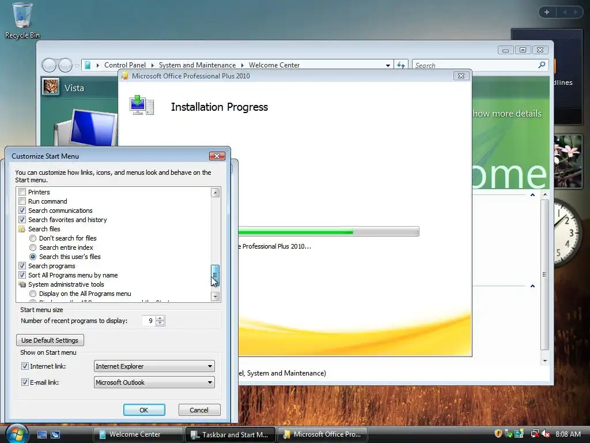590x443 pixels.
Task: Click the security shield tray icon
Action: click(x=498, y=434)
